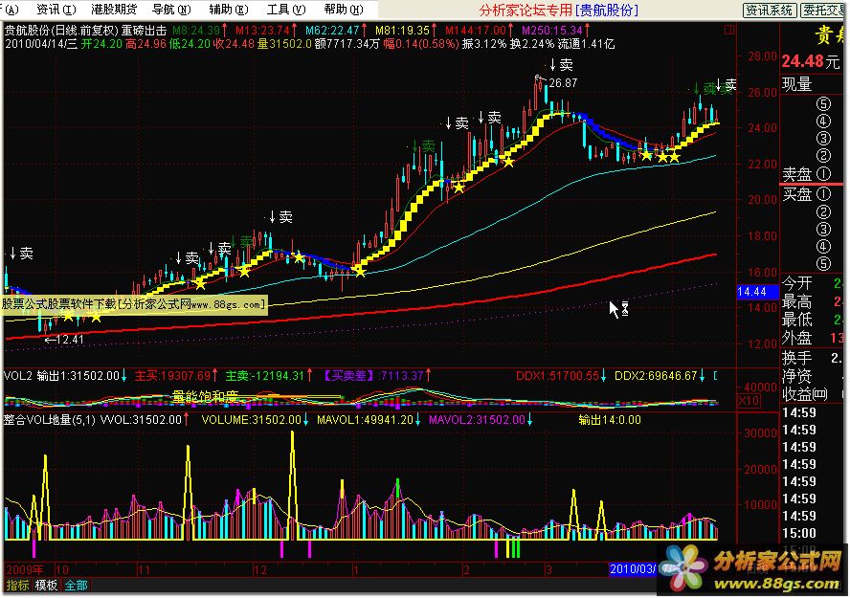
Task: Click the 流通1.41亿 value in header
Action: point(586,44)
